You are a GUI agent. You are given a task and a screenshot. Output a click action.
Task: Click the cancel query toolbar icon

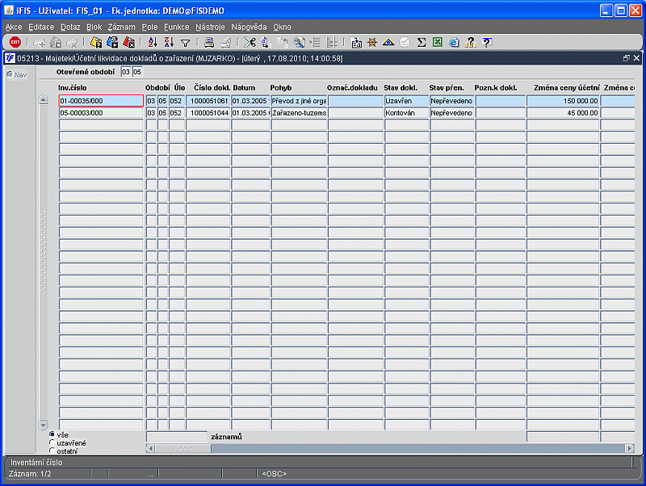pos(128,43)
